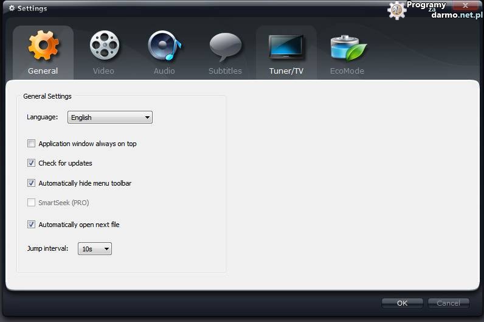The width and height of the screenshot is (484, 322).
Task: Click the small gear icon in title bar
Action: (x=11, y=9)
